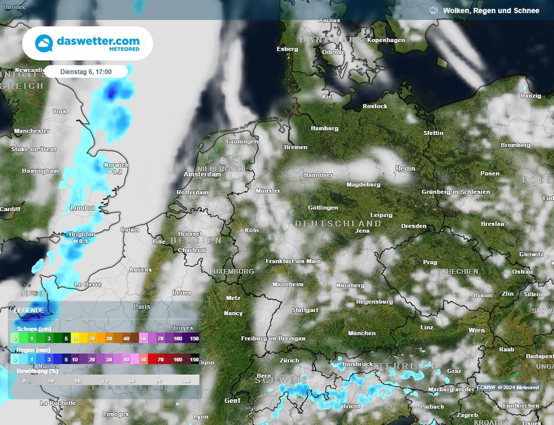The width and height of the screenshot is (554, 425).
Task: Click the daswetter.com cloud logo
Action: coord(43,41)
